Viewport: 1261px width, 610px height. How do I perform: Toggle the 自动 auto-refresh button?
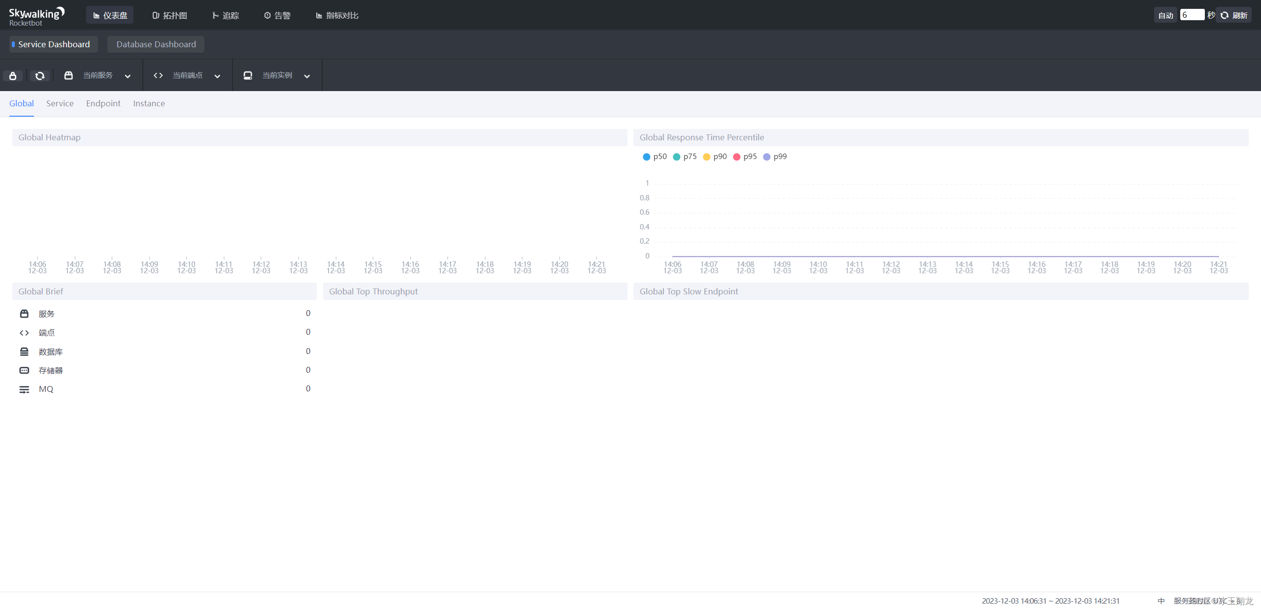pyautogui.click(x=1165, y=15)
